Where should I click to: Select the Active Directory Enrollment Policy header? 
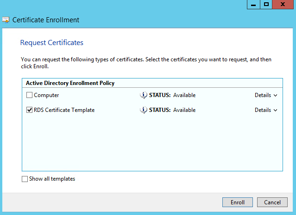[x=70, y=83]
